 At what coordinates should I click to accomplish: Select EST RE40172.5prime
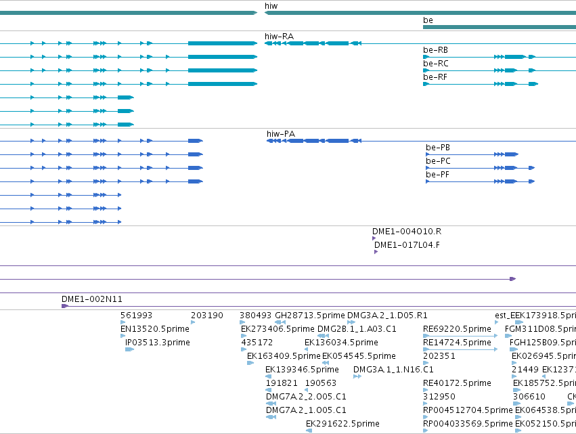pos(457,383)
